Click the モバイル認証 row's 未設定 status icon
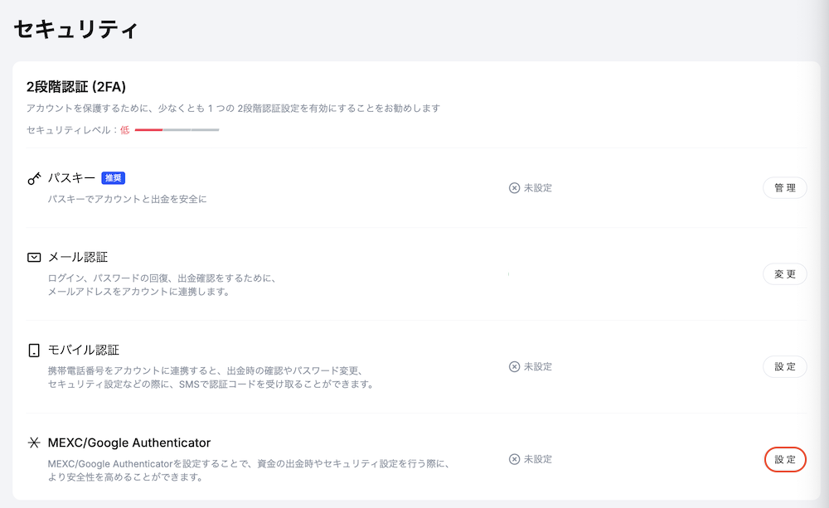829x508 pixels. (514, 367)
